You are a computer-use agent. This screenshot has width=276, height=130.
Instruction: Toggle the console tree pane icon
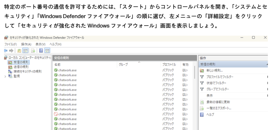(x=25, y=50)
